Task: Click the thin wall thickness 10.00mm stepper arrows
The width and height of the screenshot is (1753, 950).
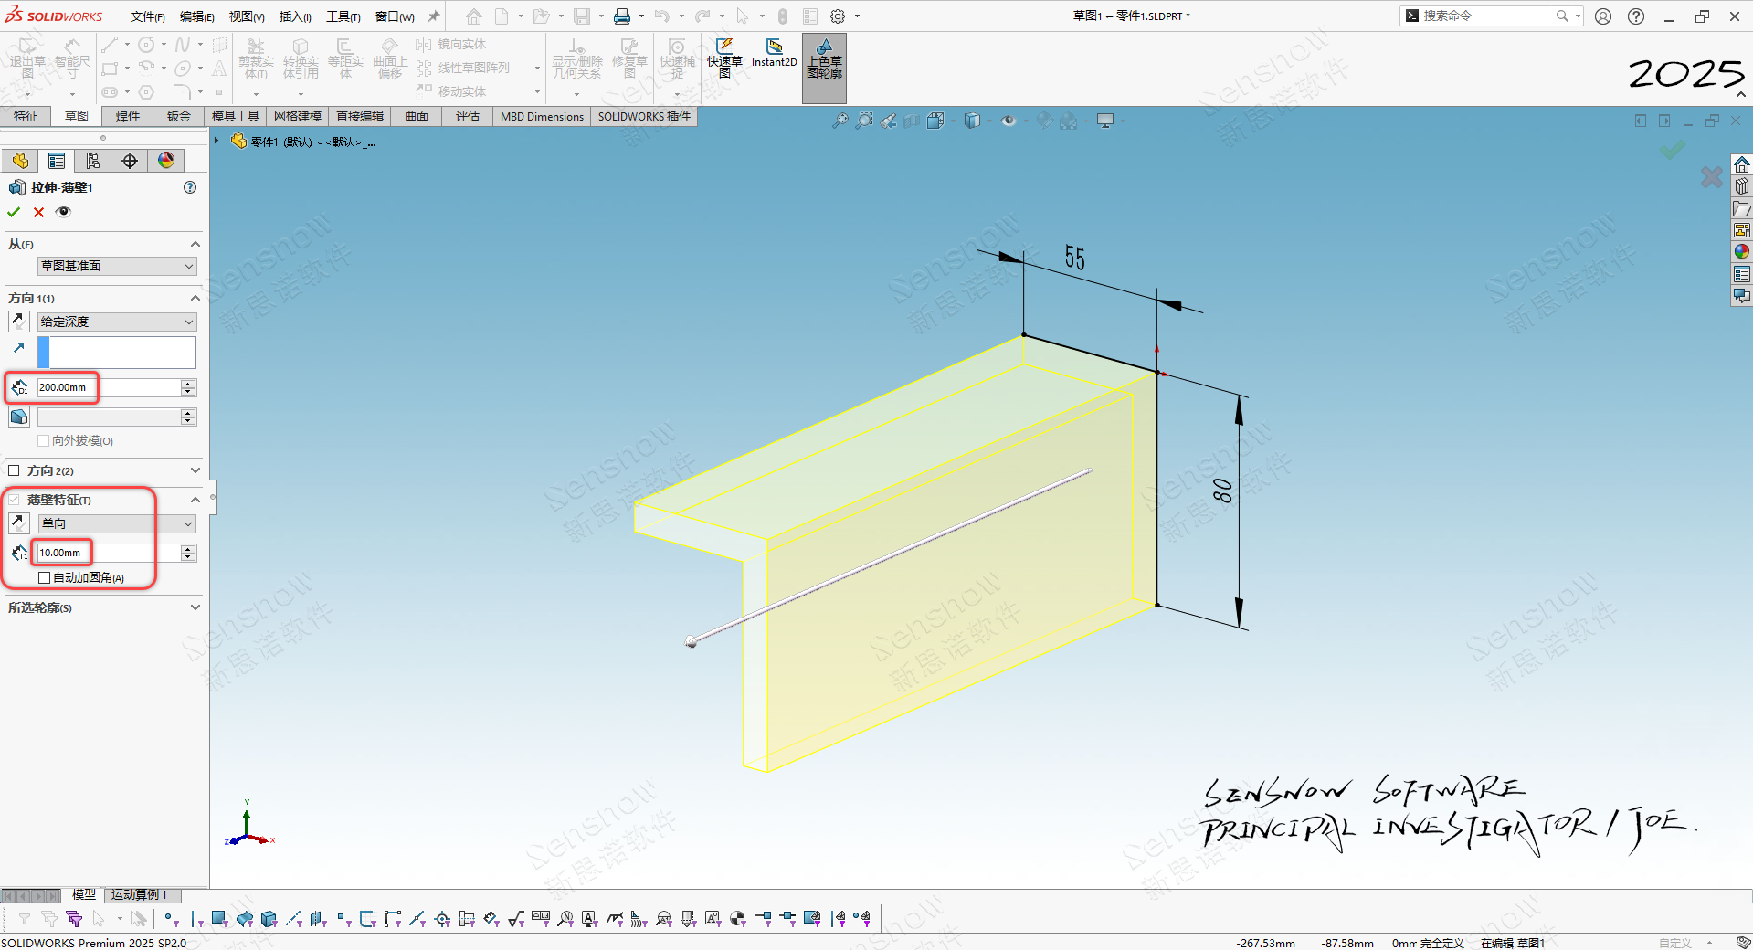Action: 188,553
